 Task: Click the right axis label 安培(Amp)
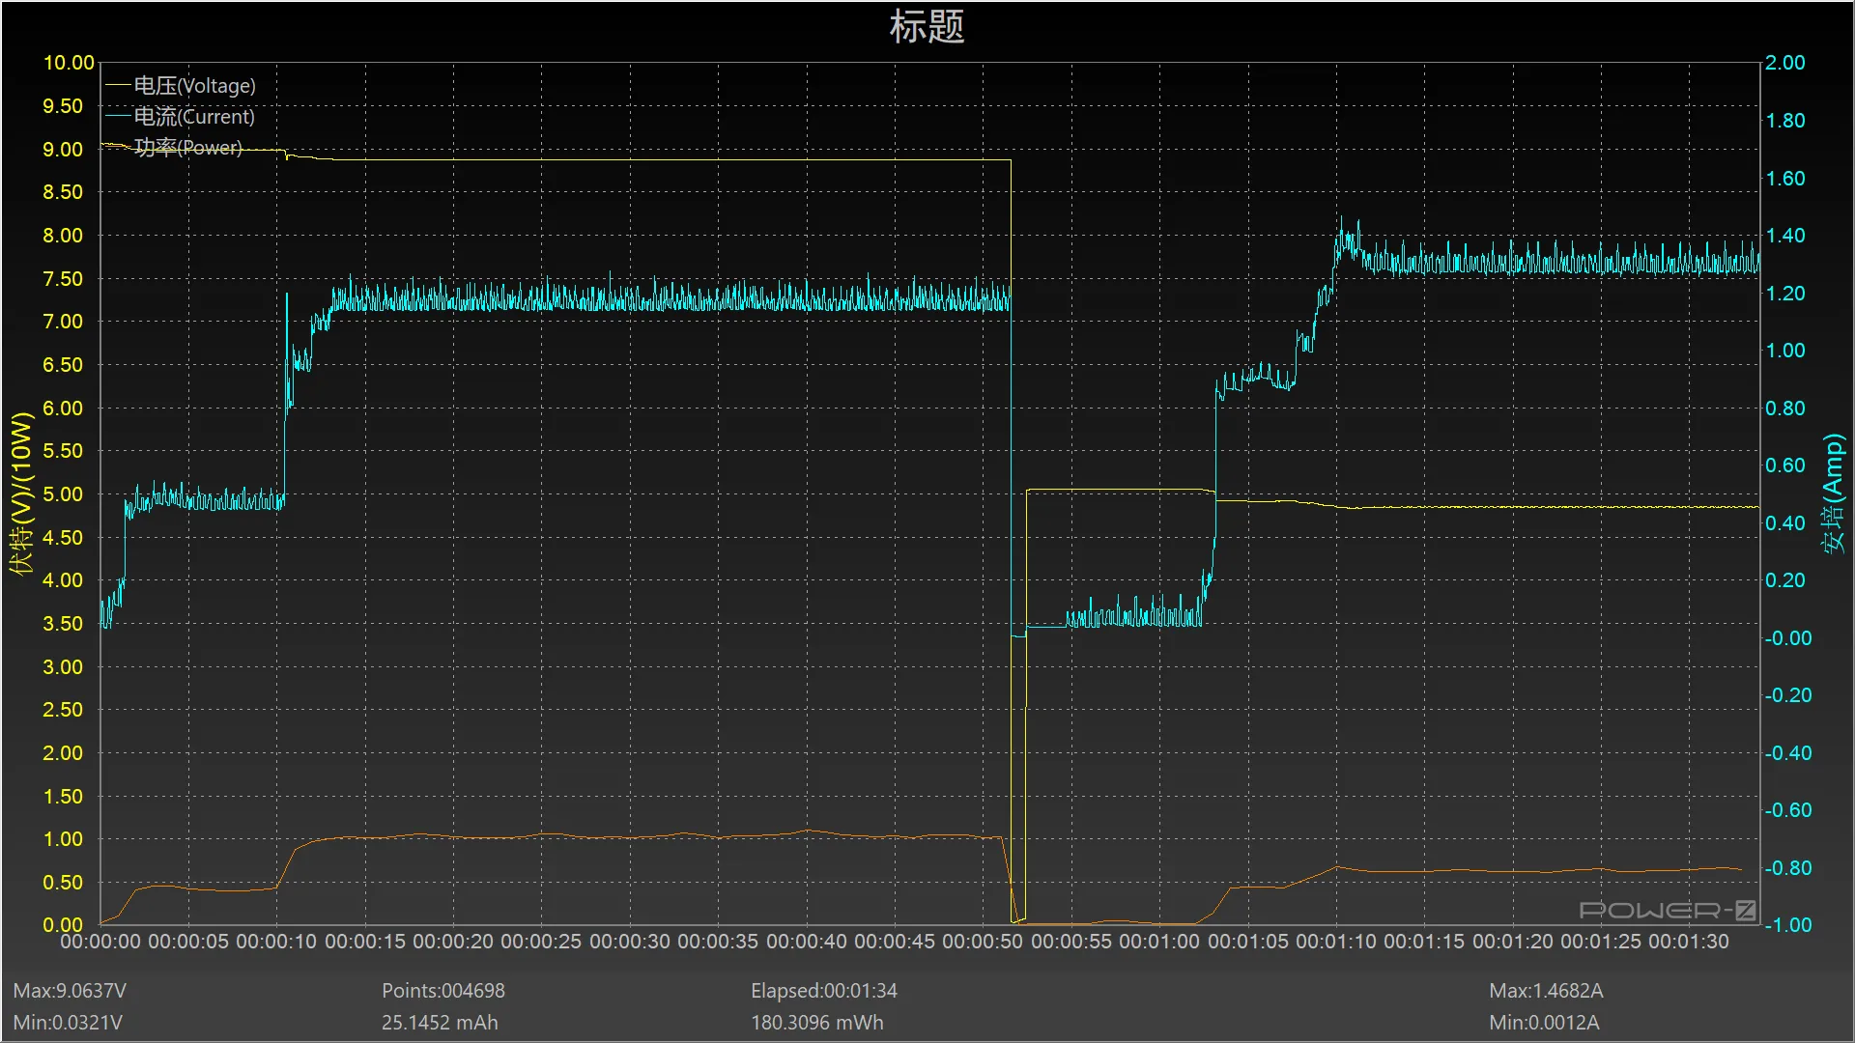(x=1833, y=493)
